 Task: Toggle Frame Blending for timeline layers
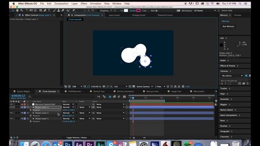point(115,97)
